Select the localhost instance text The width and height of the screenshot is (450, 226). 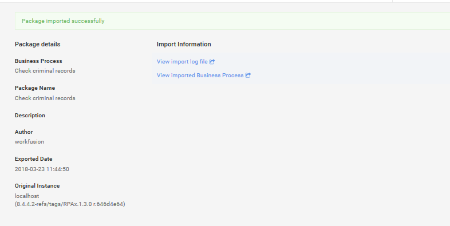pos(27,196)
